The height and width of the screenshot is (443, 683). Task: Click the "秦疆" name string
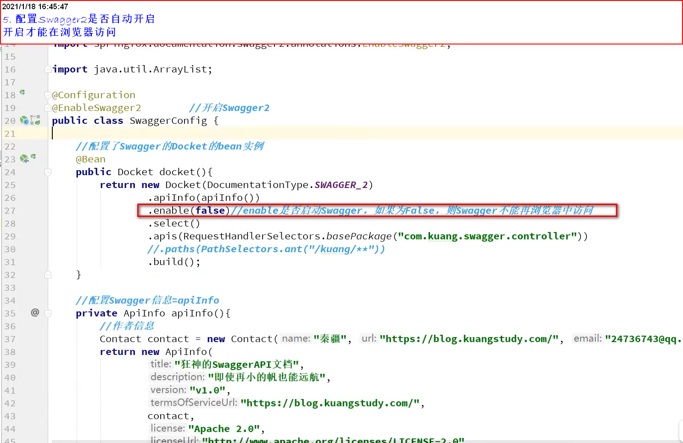click(x=330, y=339)
